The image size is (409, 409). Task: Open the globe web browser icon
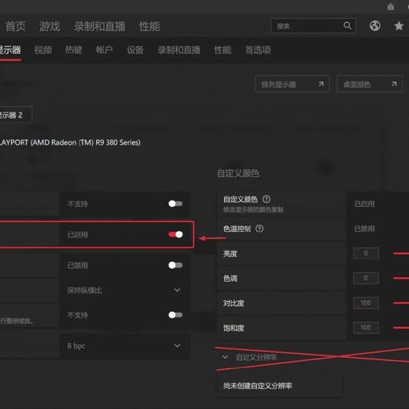click(375, 26)
